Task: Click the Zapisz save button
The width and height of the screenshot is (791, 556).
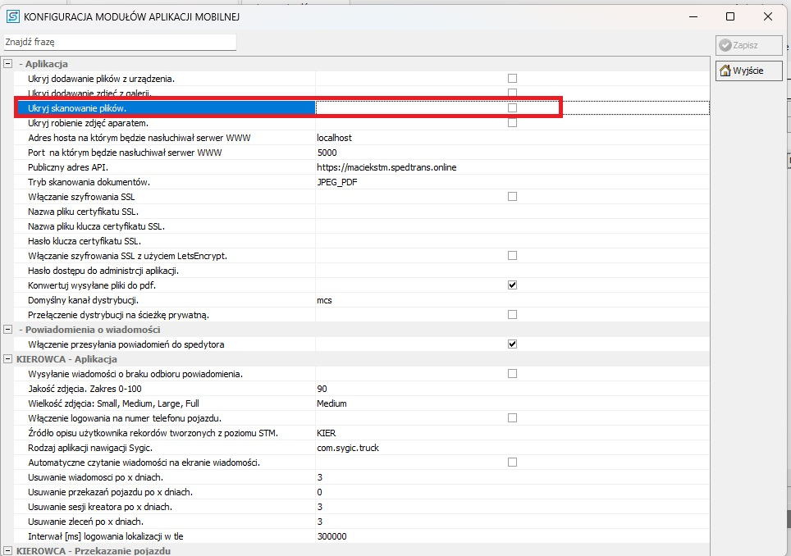Action: point(748,45)
